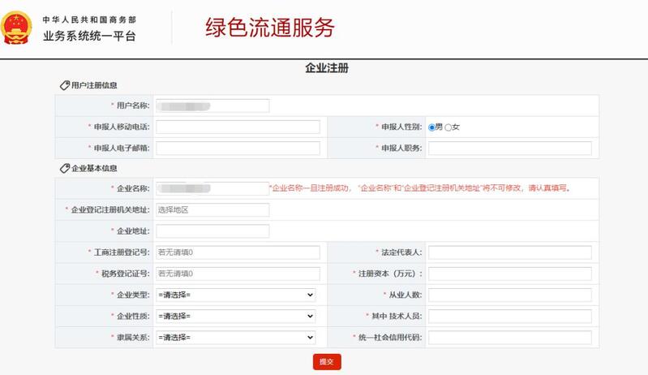Screen dimensions: 648x375
Task: Select the 女 gender radio button
Action: coord(448,127)
